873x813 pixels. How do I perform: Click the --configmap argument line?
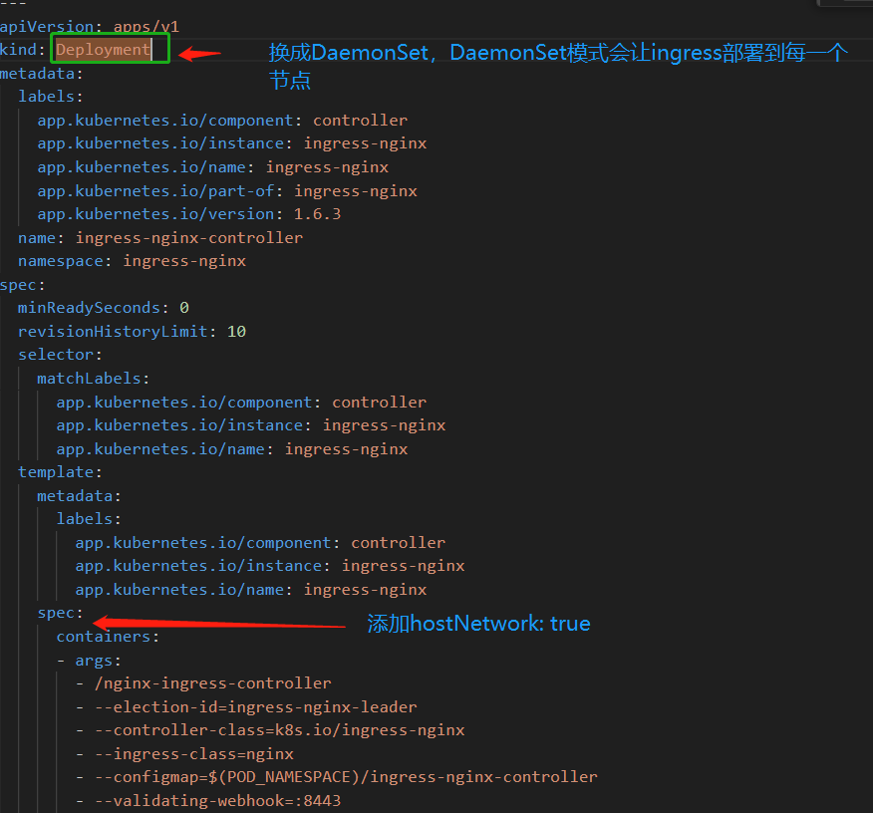point(345,776)
